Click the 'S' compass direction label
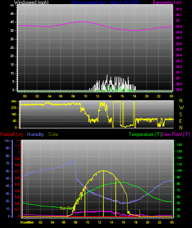The width and height of the screenshot is (192, 228). coord(180,115)
